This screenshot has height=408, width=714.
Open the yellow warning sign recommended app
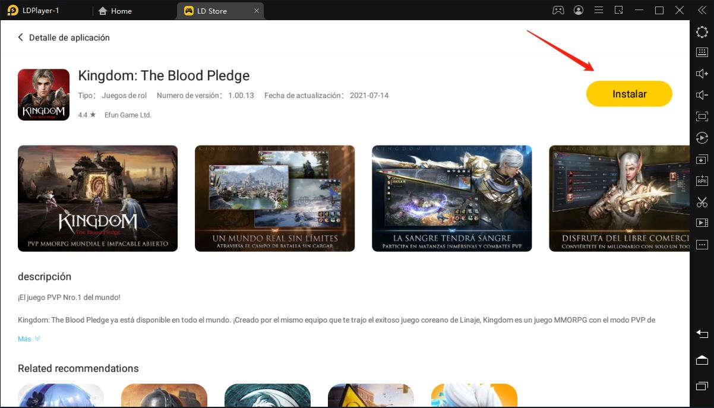coord(371,396)
